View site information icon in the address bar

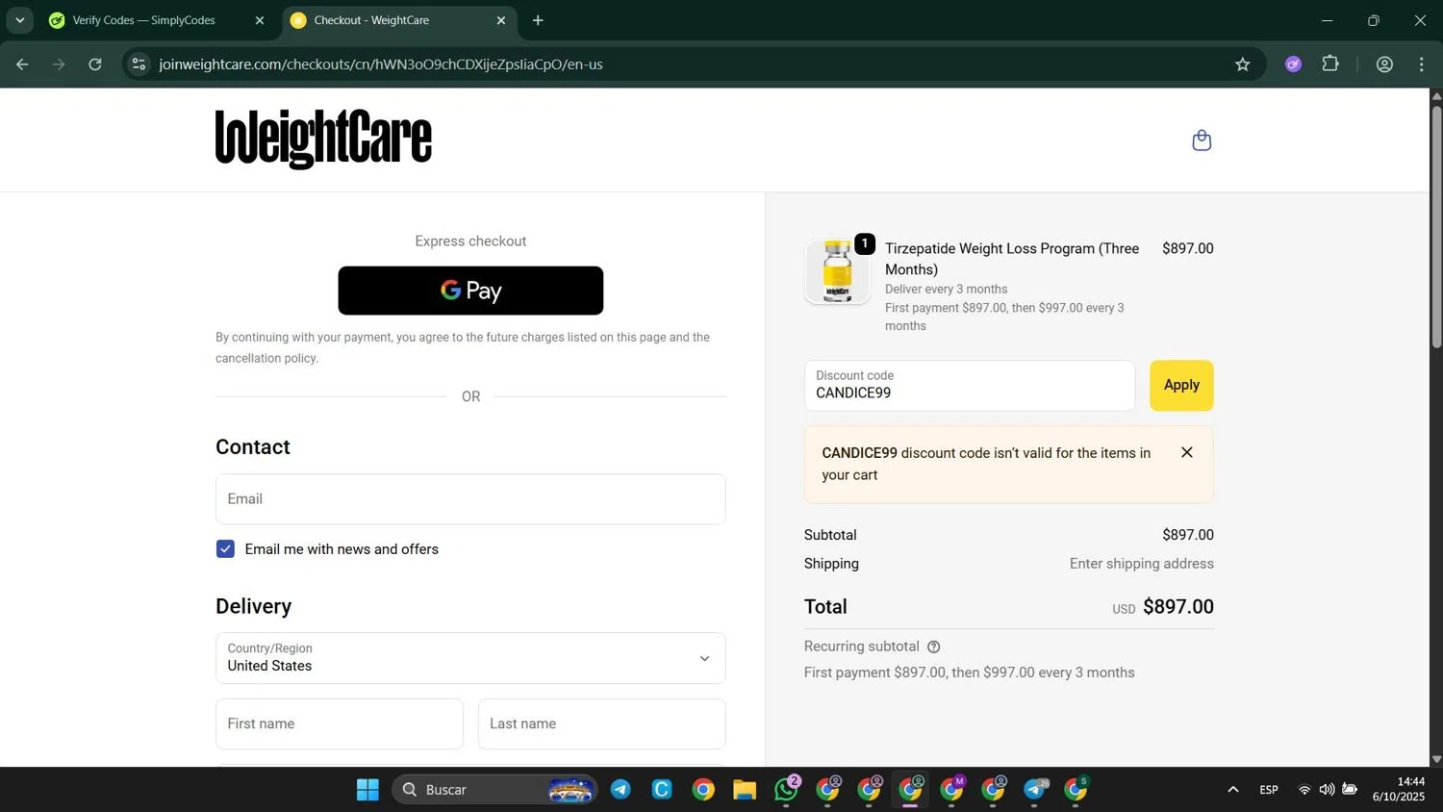[139, 64]
